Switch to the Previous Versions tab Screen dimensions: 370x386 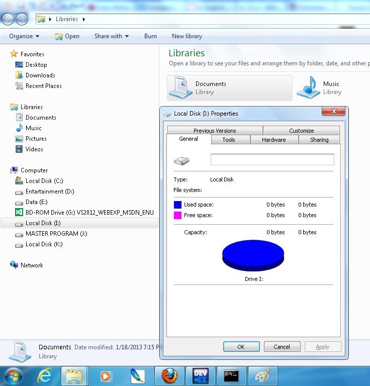click(215, 131)
